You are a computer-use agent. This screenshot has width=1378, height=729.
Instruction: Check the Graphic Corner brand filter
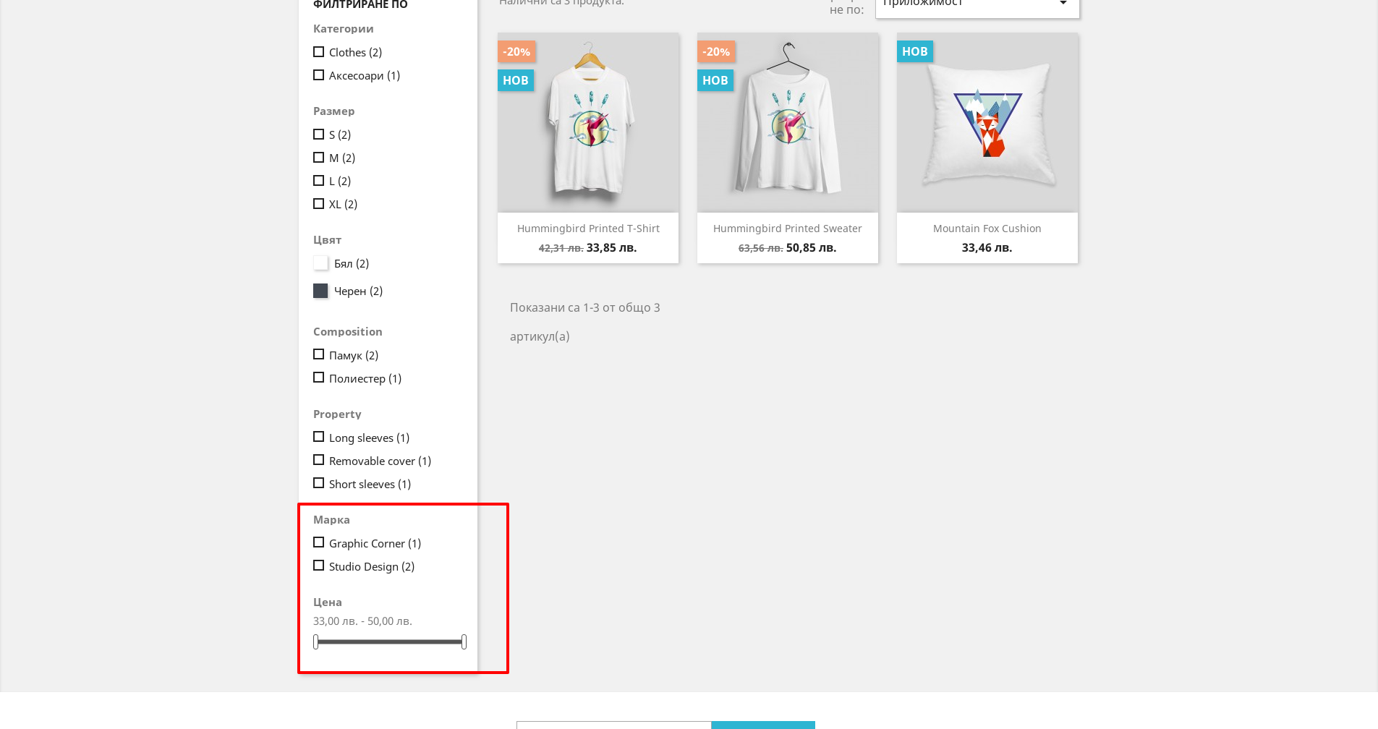(318, 542)
